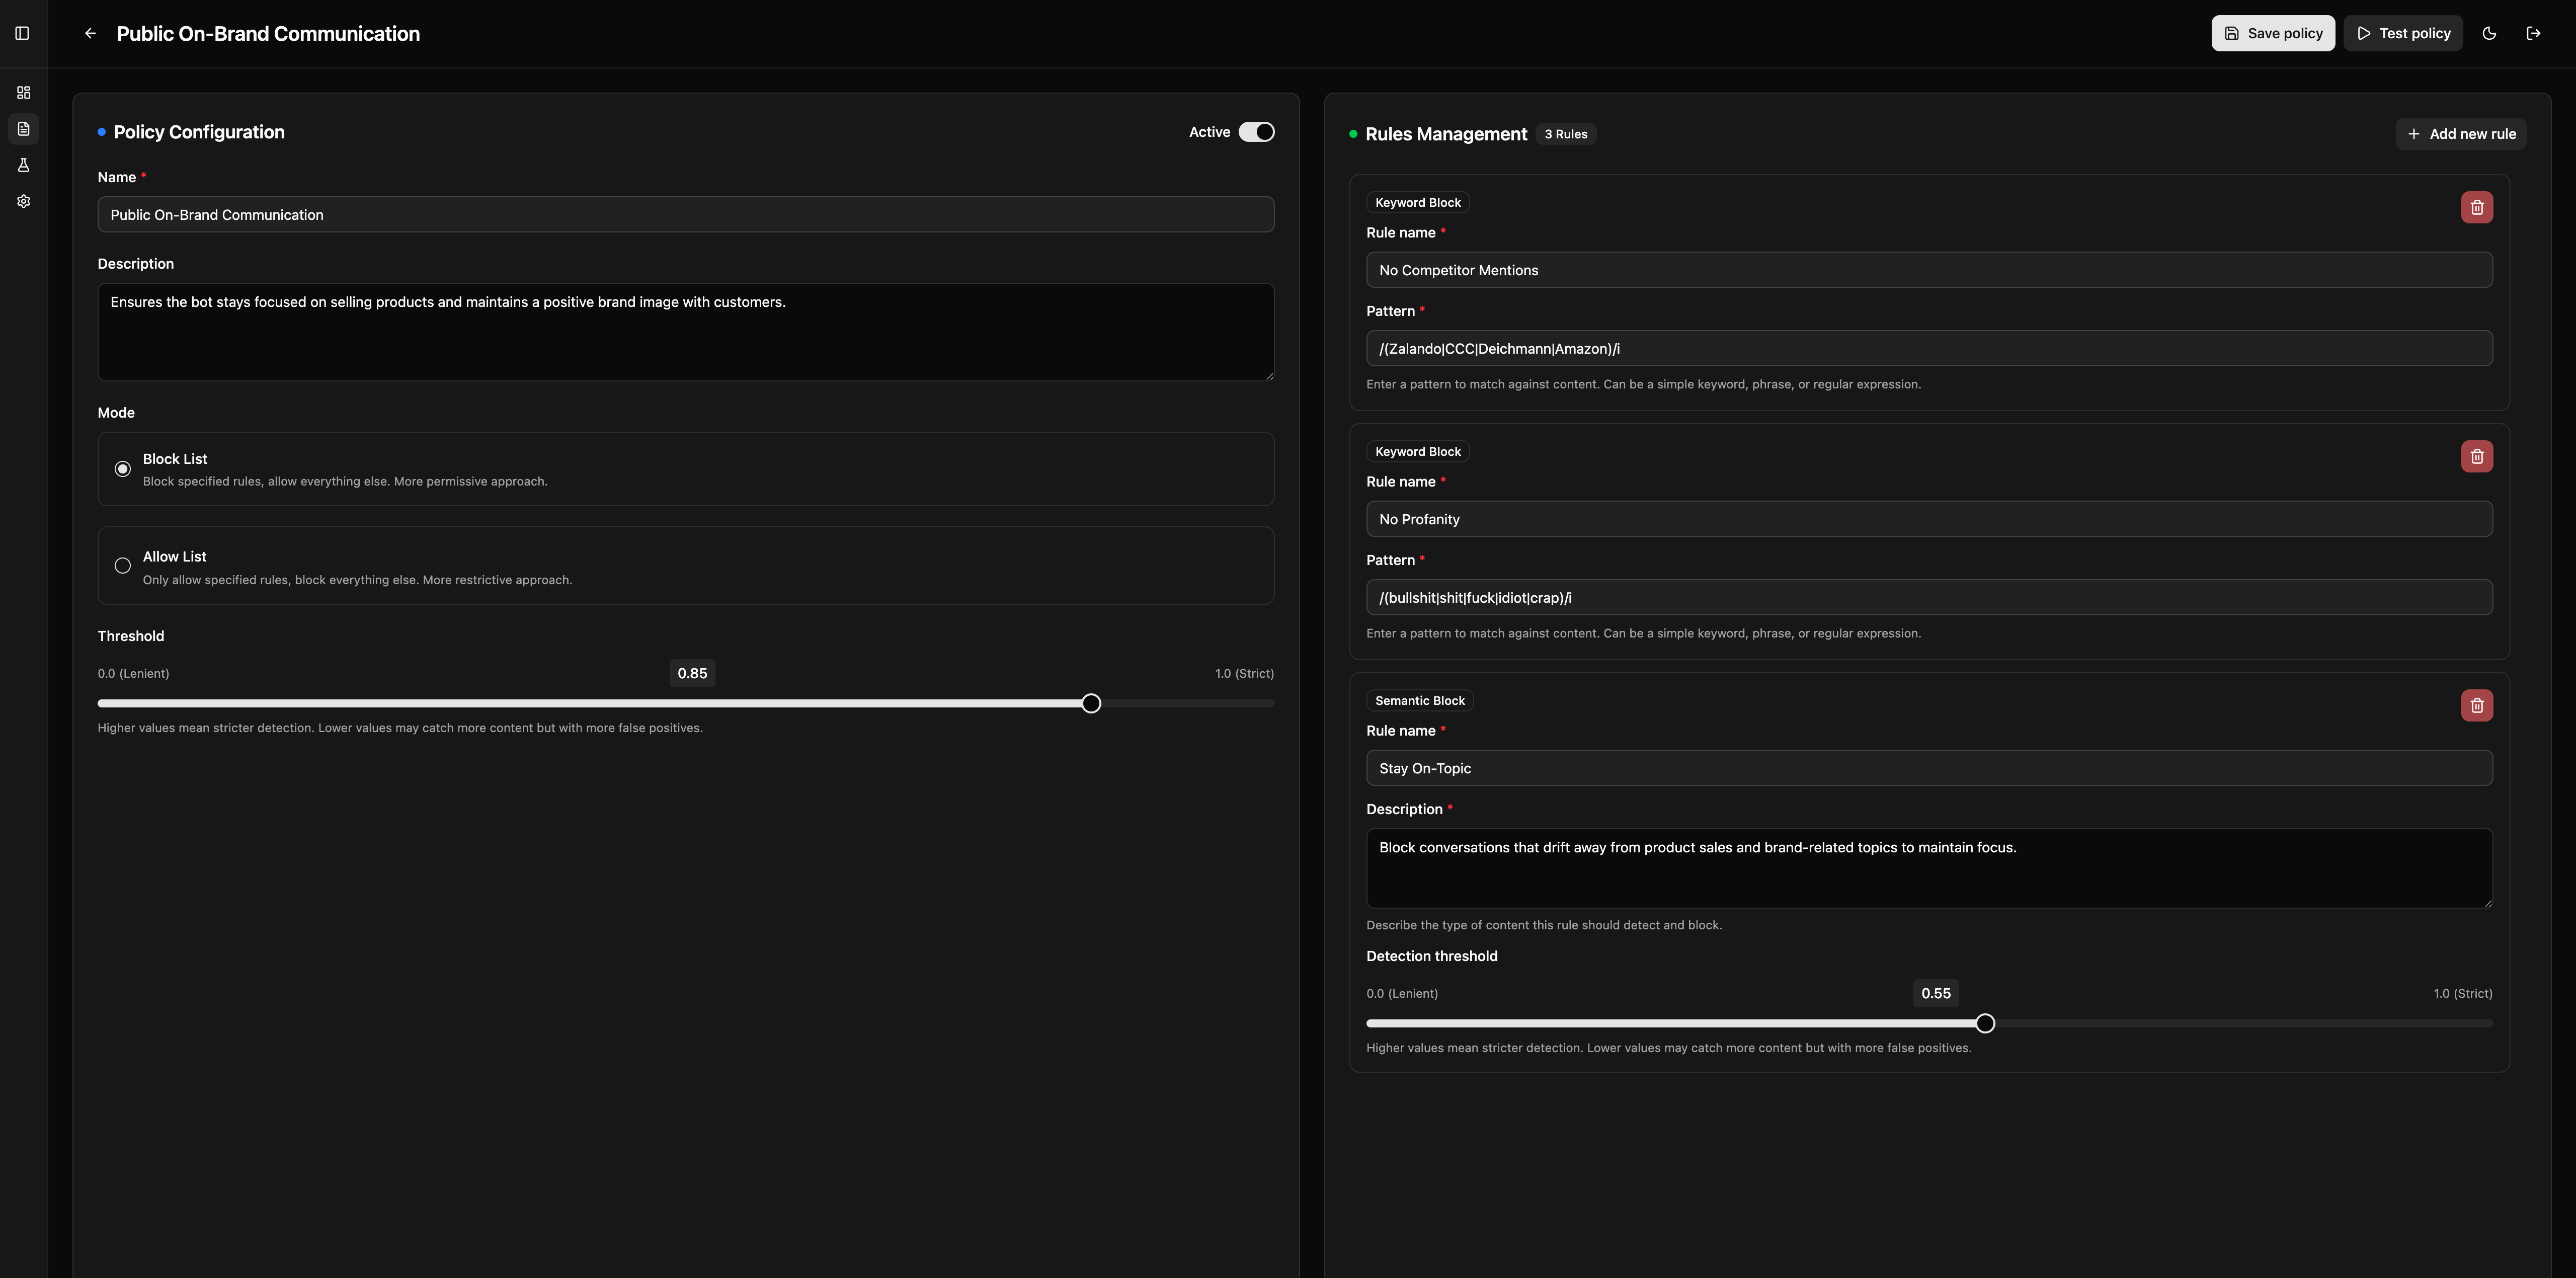Image resolution: width=2576 pixels, height=1278 pixels.
Task: Select the Allow List mode
Action: [121, 565]
